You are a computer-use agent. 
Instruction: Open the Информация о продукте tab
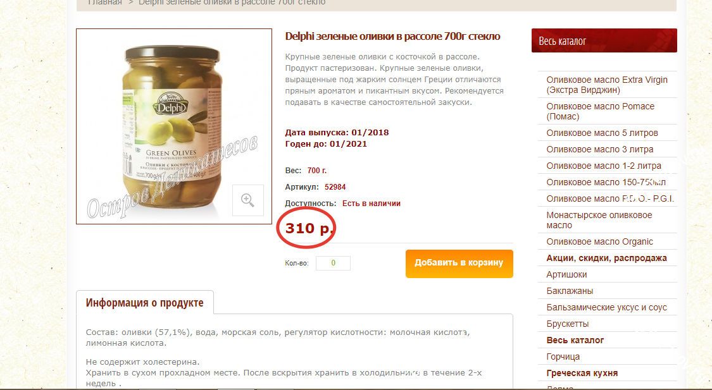(x=144, y=303)
